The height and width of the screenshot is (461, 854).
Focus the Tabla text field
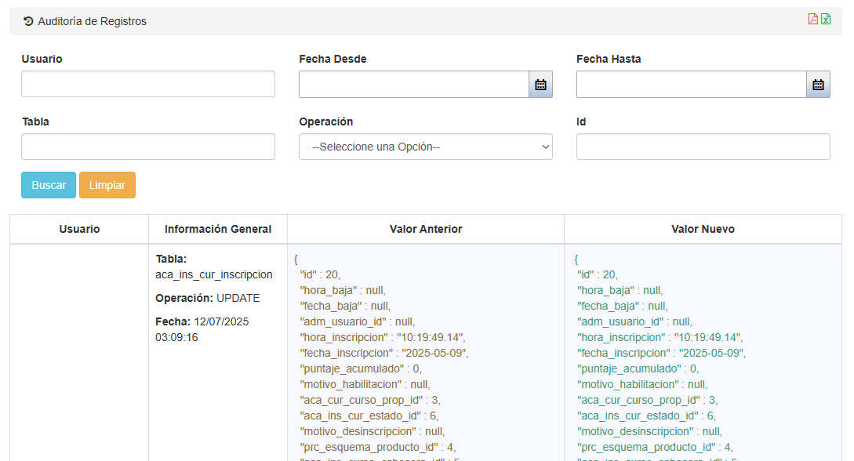click(147, 147)
